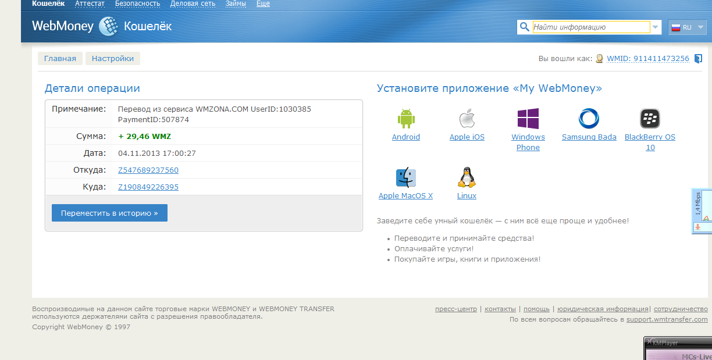Open source wallet Z547689237560 link
The height and width of the screenshot is (360, 712).
click(148, 170)
